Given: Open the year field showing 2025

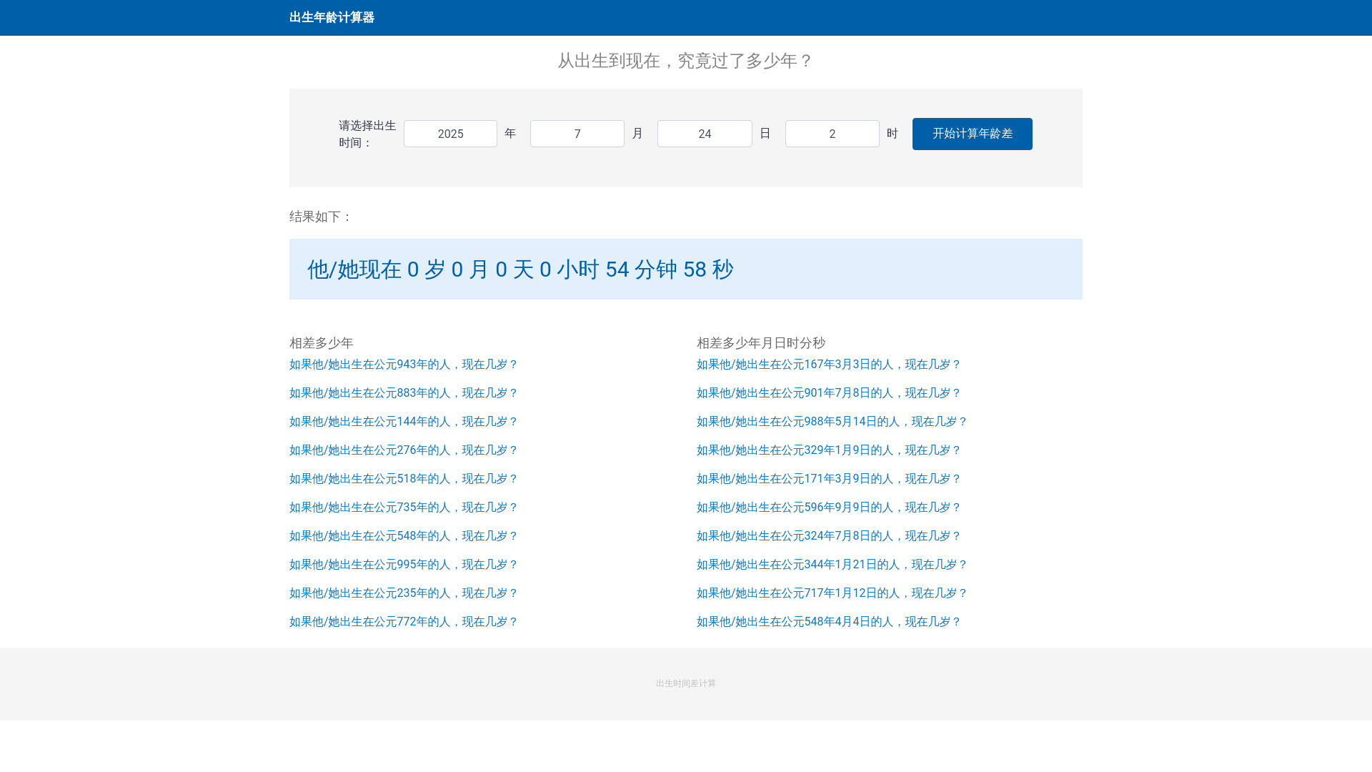Looking at the screenshot, I should click(450, 134).
